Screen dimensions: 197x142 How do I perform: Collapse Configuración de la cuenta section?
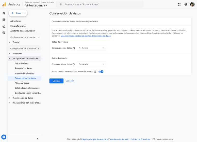coord(39,37)
